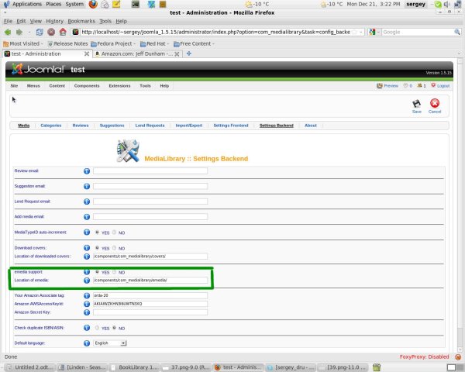Click the Amazon Secret Key input field
This screenshot has width=465, height=372.
tap(150, 312)
